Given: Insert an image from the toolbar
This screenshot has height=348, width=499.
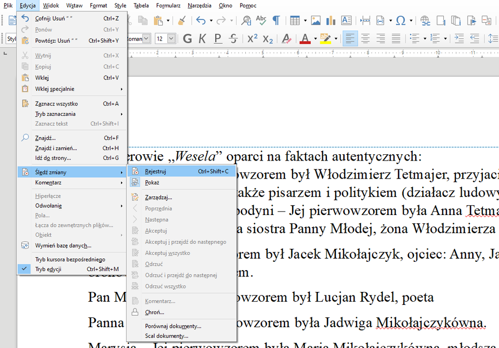Looking at the screenshot, I should [316, 21].
